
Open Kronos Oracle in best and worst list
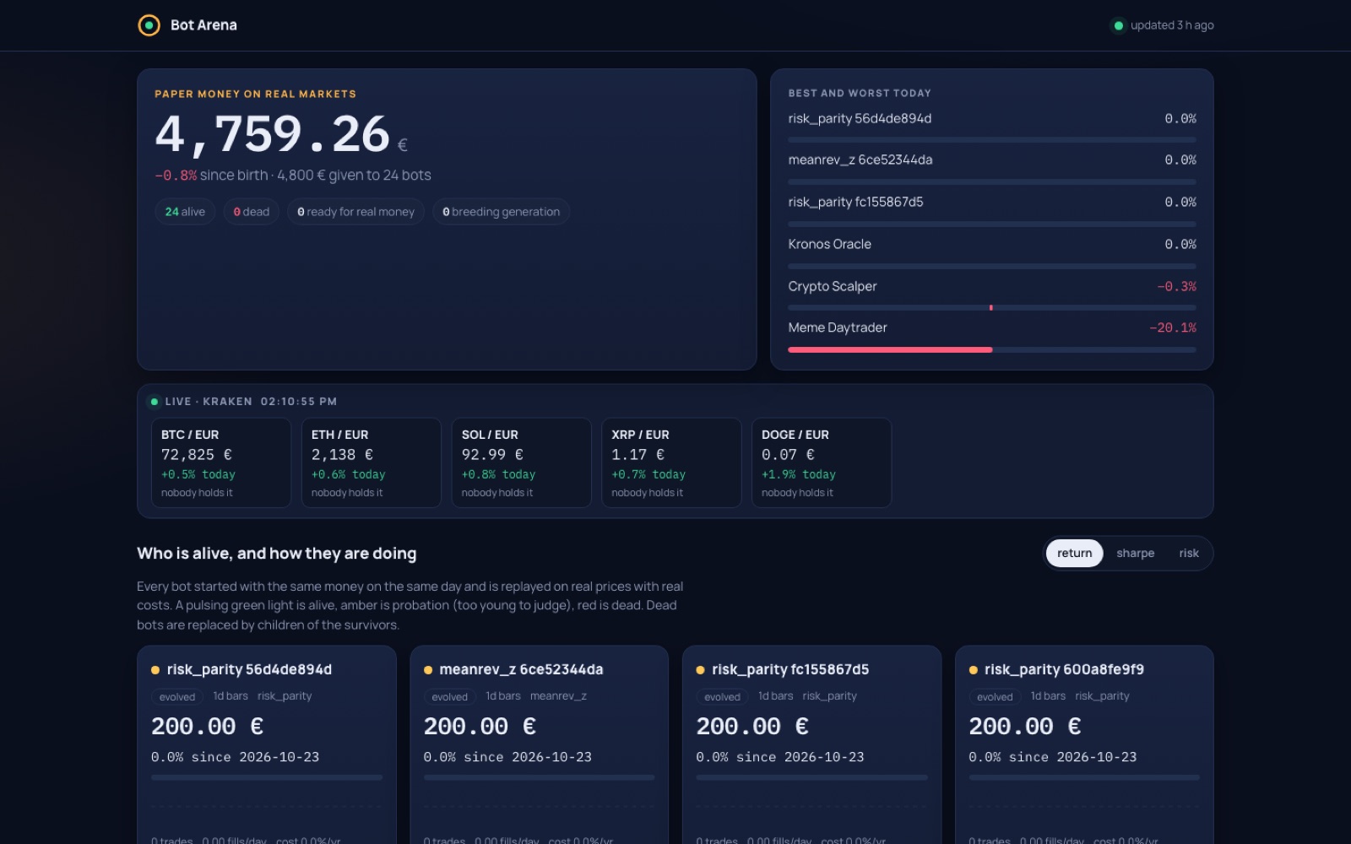pos(992,244)
